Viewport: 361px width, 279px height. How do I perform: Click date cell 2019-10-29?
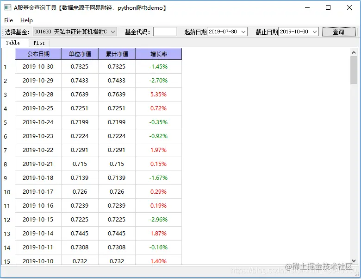(38, 81)
